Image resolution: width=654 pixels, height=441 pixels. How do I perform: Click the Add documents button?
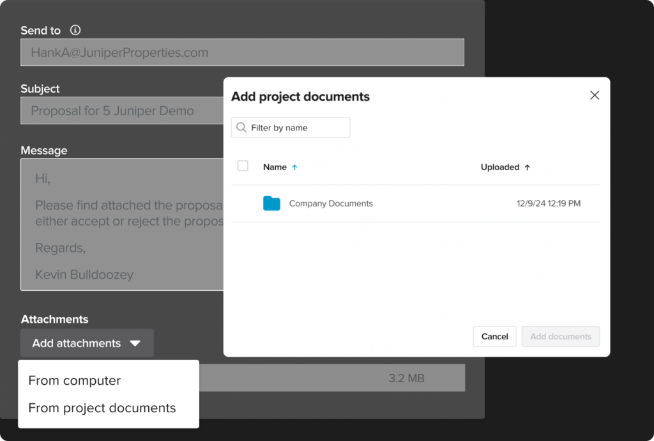(560, 336)
